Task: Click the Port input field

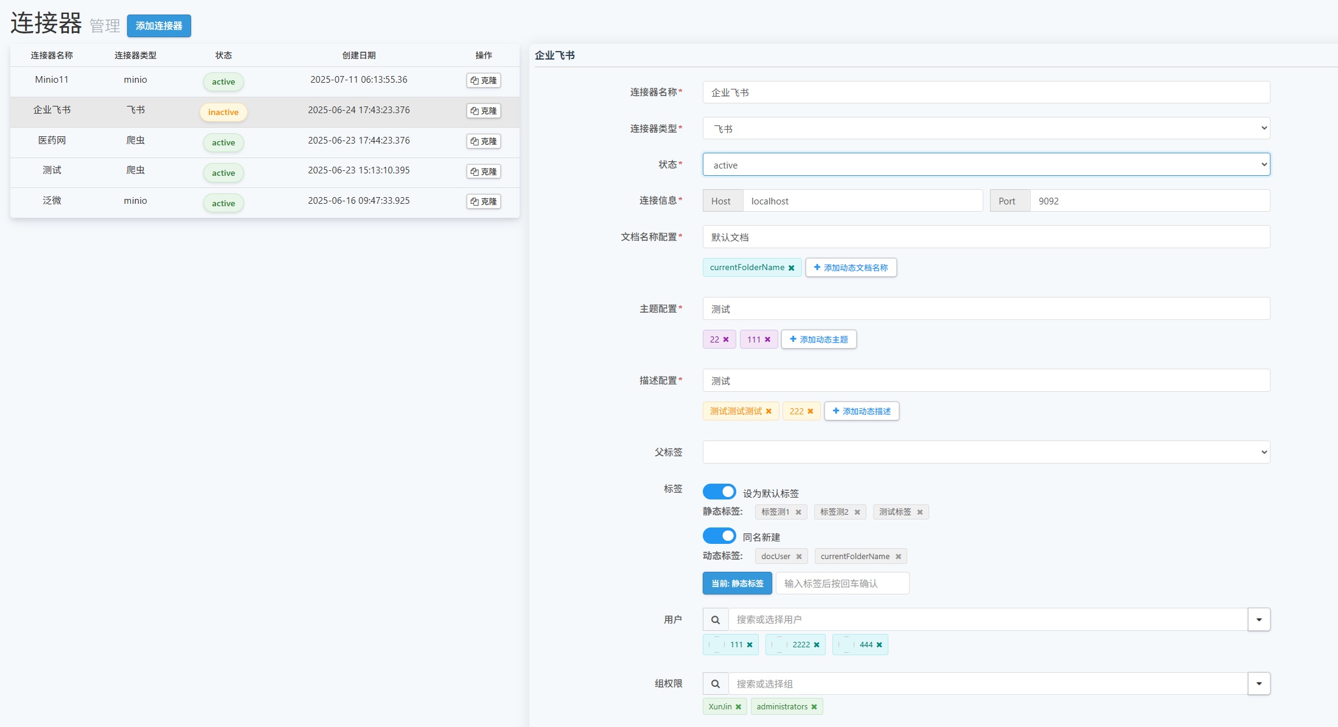Action: 1149,201
